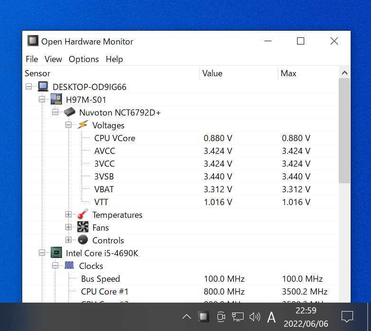The height and width of the screenshot is (331, 371).
Task: Expand the Fans group
Action: pyautogui.click(x=68, y=227)
